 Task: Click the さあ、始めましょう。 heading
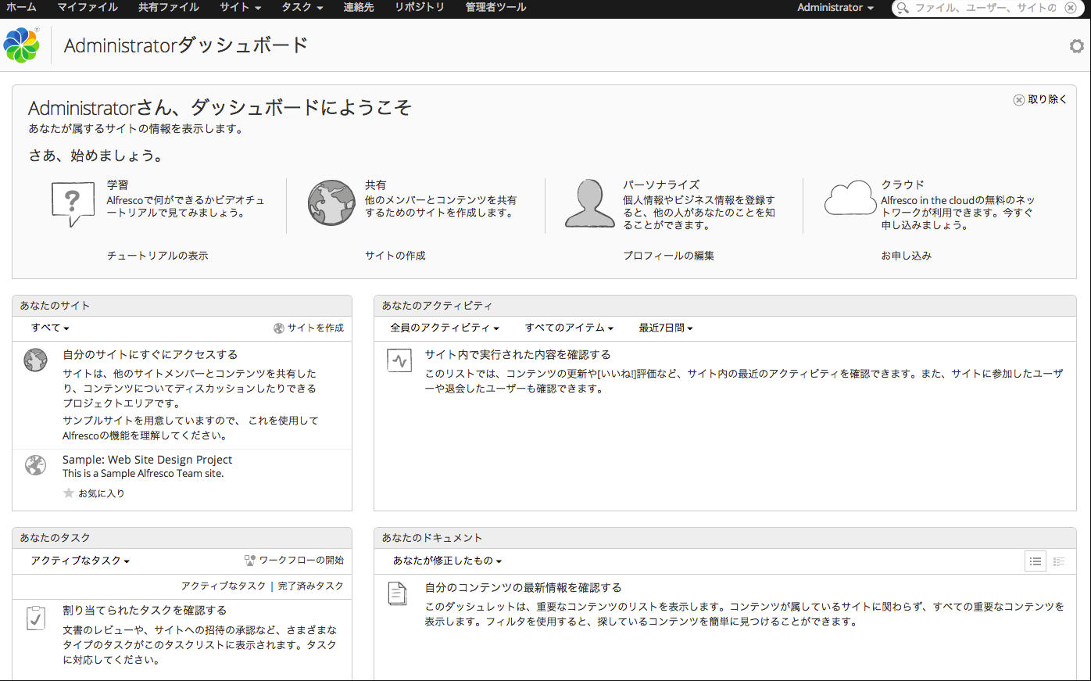pyautogui.click(x=96, y=156)
